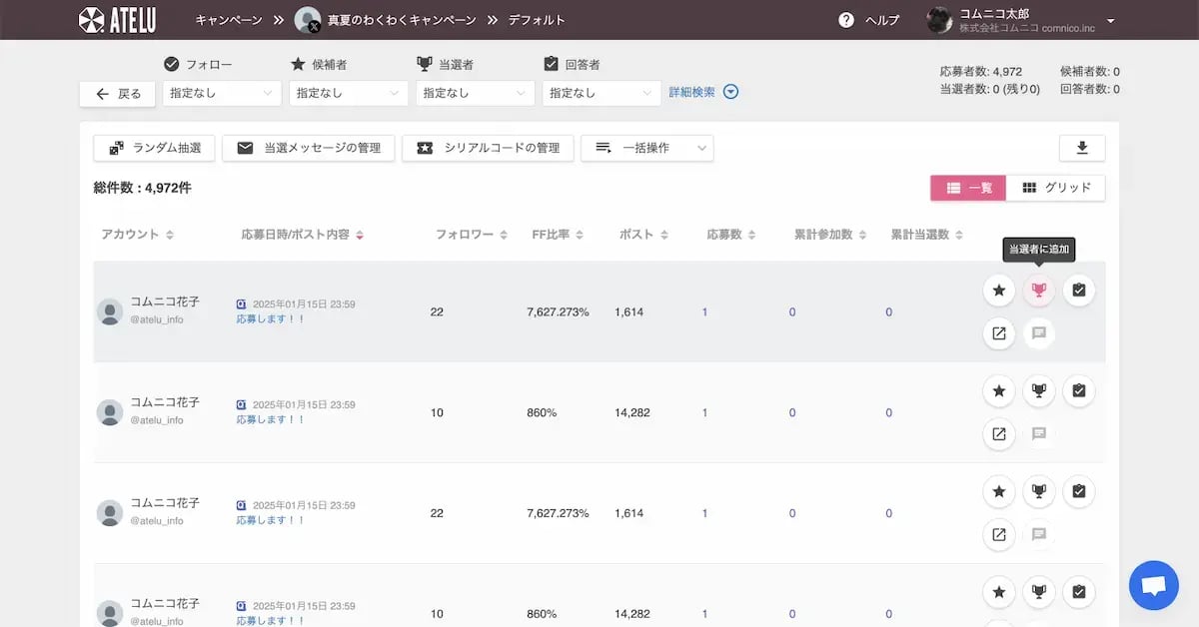
Task: Star the first row applicant as candidate
Action: pyautogui.click(x=999, y=291)
